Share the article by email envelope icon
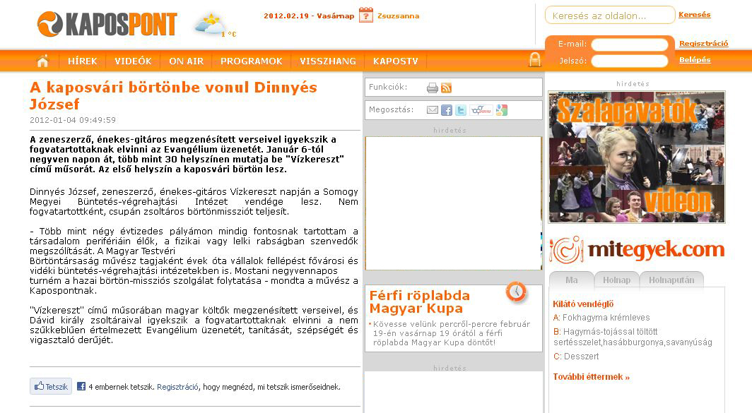Image resolution: width=752 pixels, height=413 pixels. click(x=432, y=110)
